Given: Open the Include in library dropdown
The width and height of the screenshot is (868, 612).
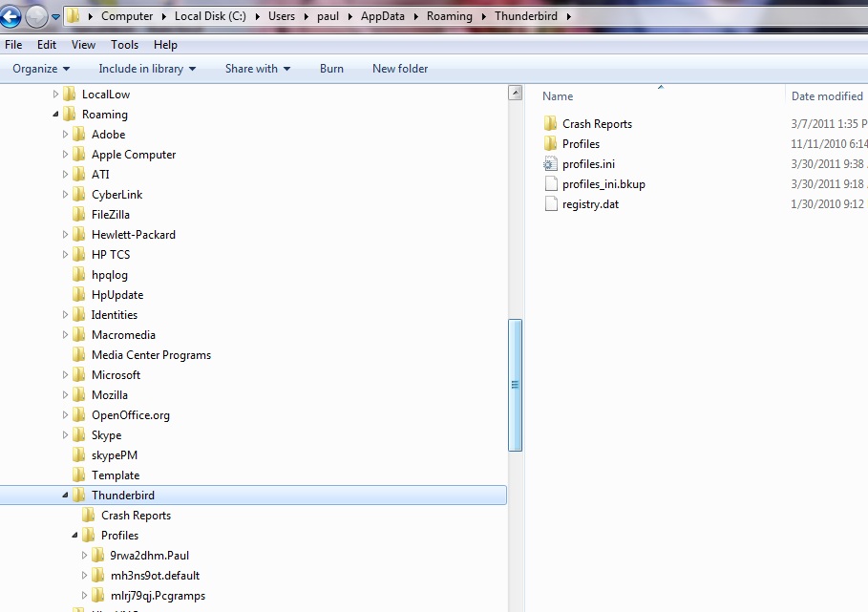Looking at the screenshot, I should [x=147, y=69].
